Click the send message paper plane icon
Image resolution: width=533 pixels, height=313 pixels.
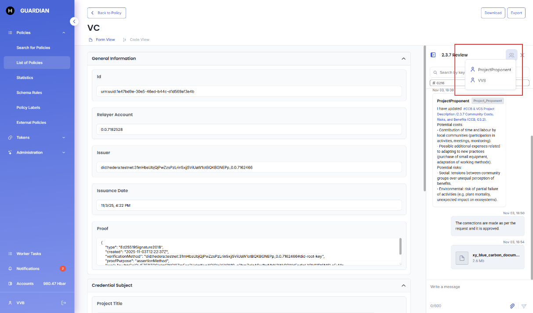tap(524, 306)
